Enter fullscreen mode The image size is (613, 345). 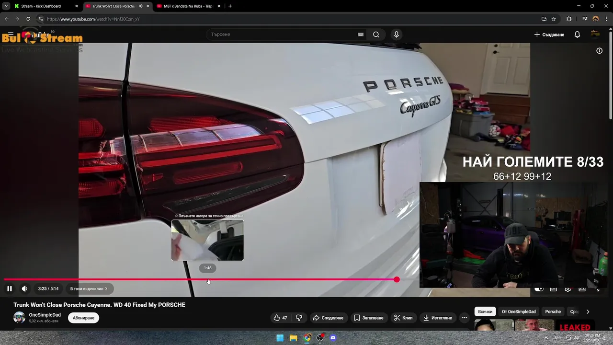coord(597,289)
